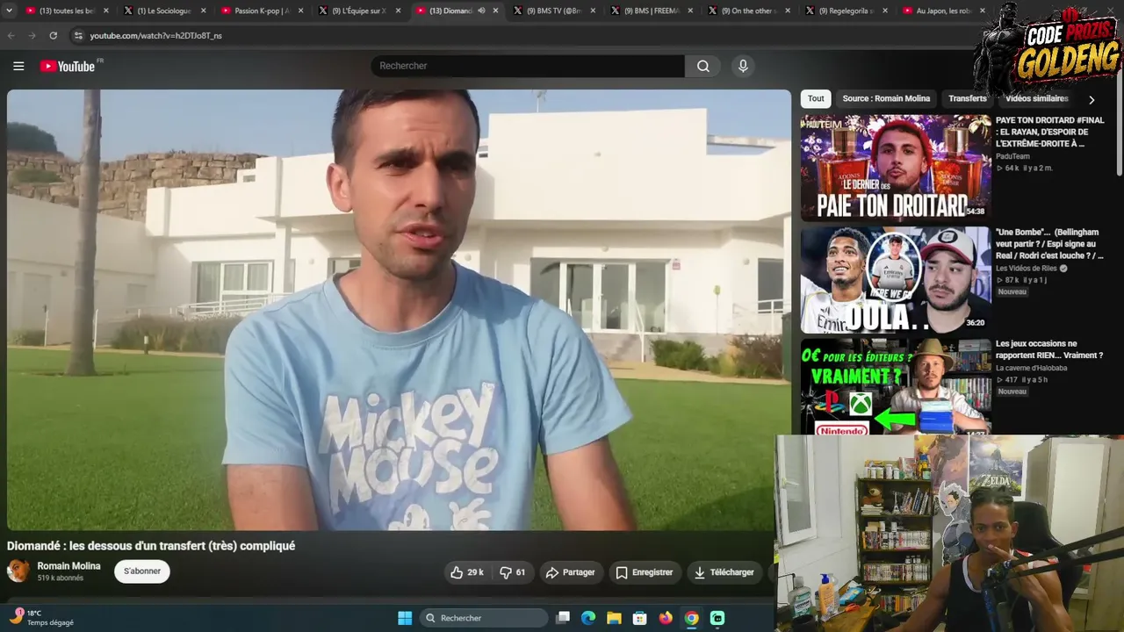This screenshot has height=632, width=1124.
Task: Open the 'Romain Molina' channel name link
Action: tap(68, 566)
